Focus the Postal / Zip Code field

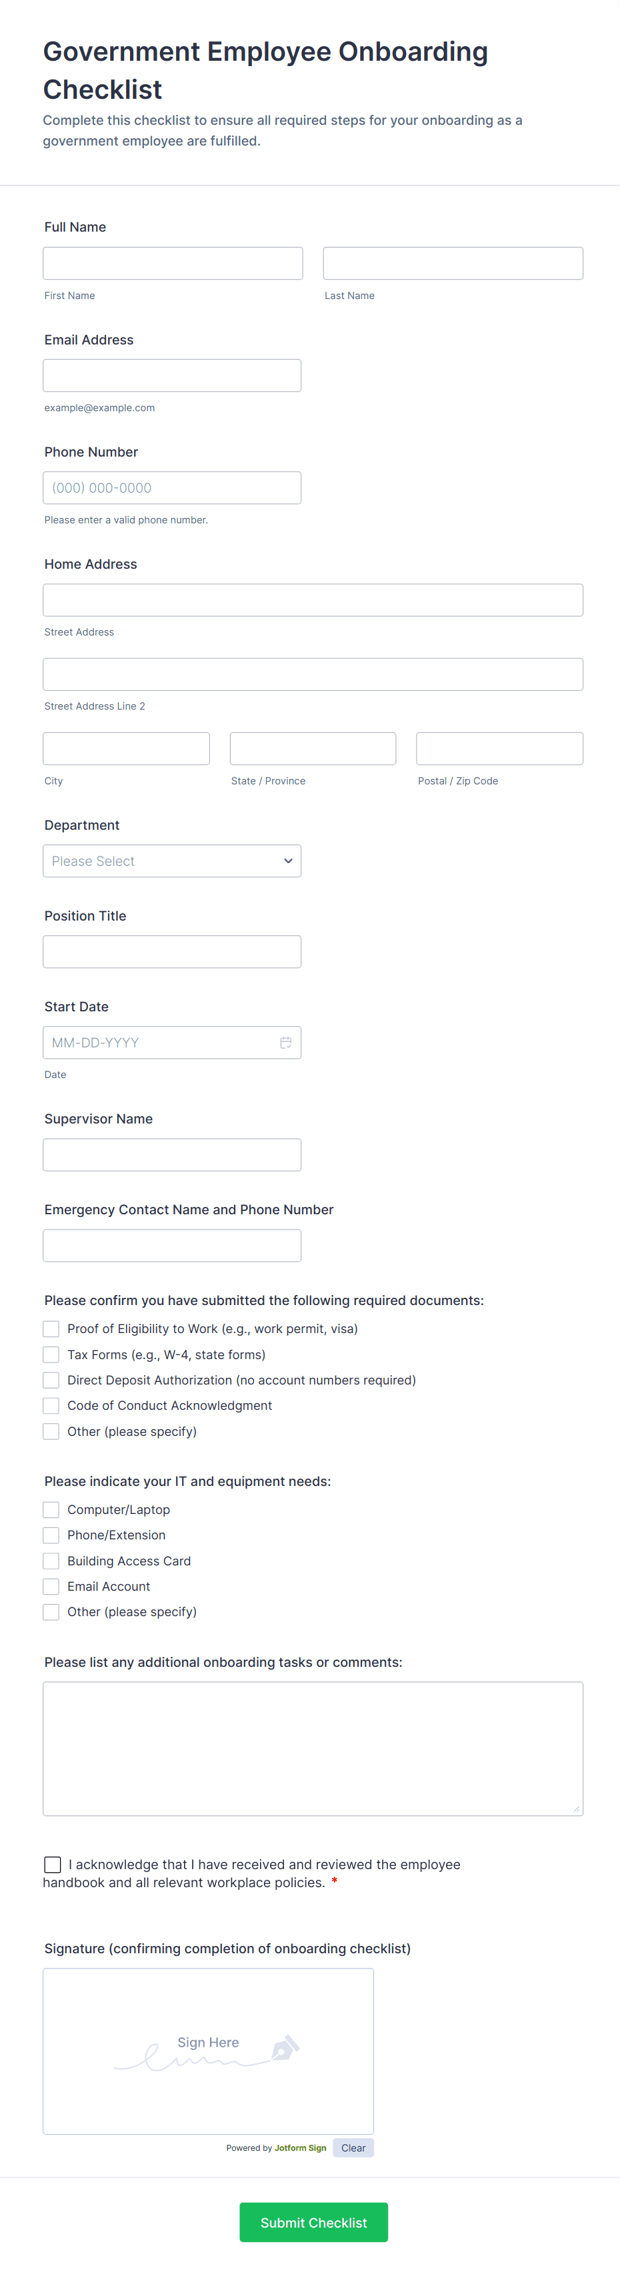click(499, 749)
